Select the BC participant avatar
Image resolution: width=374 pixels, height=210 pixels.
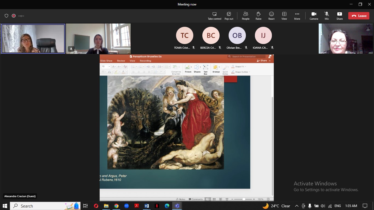point(211,36)
